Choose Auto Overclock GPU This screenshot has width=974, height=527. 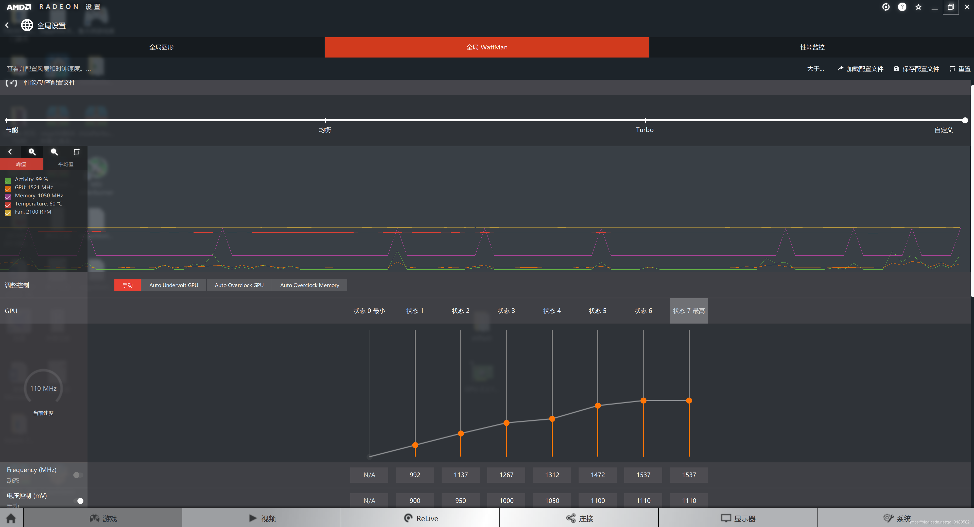click(x=239, y=285)
